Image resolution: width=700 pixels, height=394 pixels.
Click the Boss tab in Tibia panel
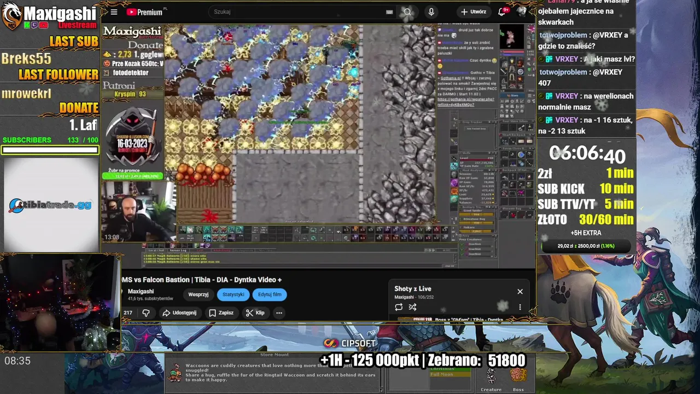tap(518, 390)
